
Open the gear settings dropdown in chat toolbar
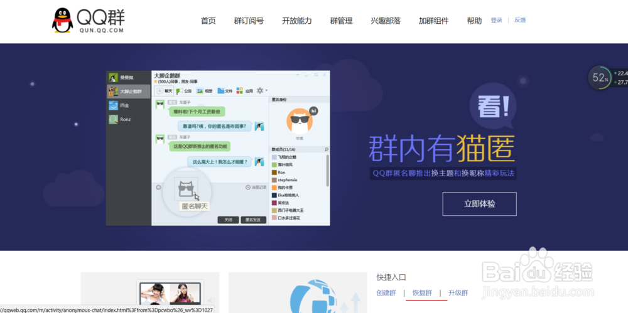click(x=262, y=91)
